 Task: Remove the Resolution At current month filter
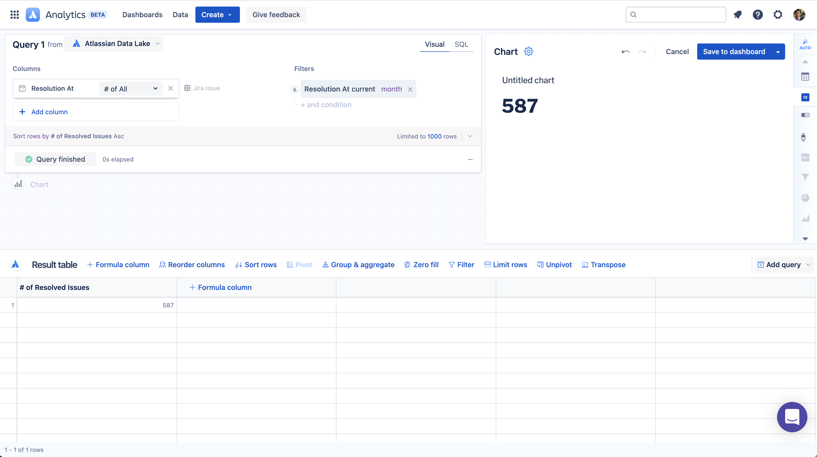[x=410, y=89]
